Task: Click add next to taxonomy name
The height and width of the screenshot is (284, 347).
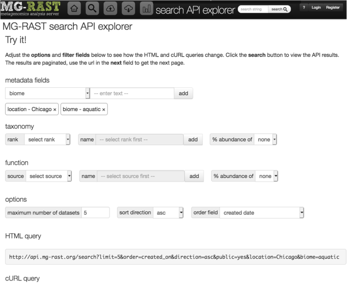Action: coord(193,139)
